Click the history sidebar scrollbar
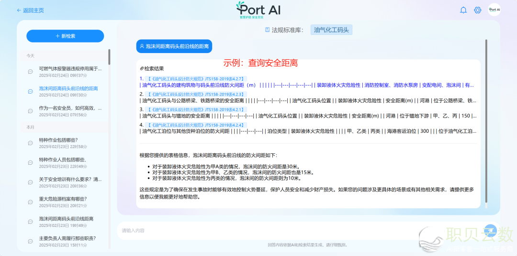 pos(109,57)
